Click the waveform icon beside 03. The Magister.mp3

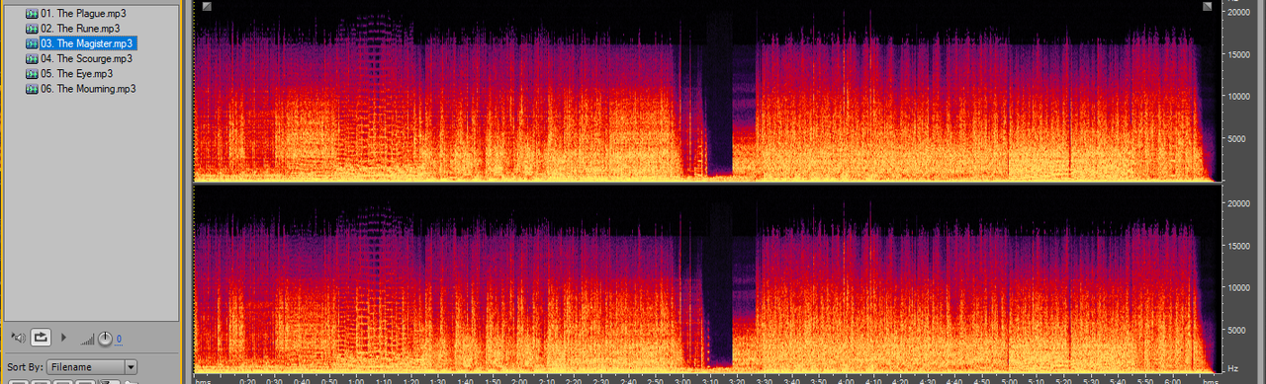pos(32,43)
